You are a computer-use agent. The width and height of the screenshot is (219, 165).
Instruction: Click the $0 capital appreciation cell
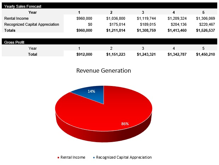pyautogui.click(x=90, y=24)
